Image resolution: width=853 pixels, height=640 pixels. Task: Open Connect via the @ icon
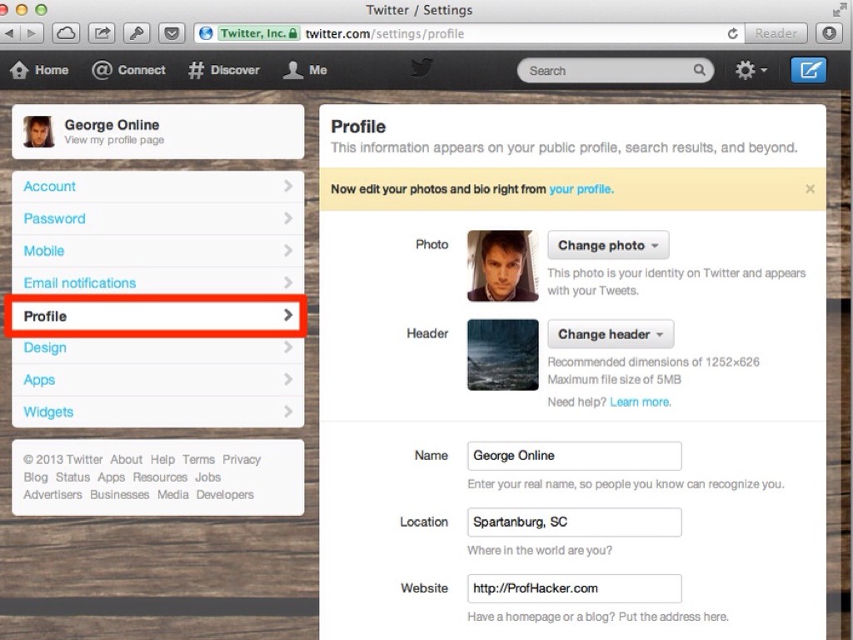[102, 71]
